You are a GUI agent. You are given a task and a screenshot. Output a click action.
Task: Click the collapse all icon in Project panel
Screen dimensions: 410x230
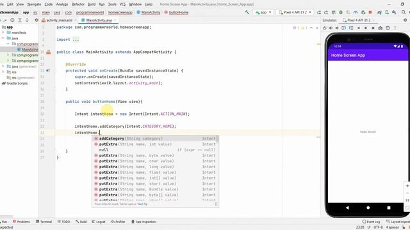click(x=27, y=20)
